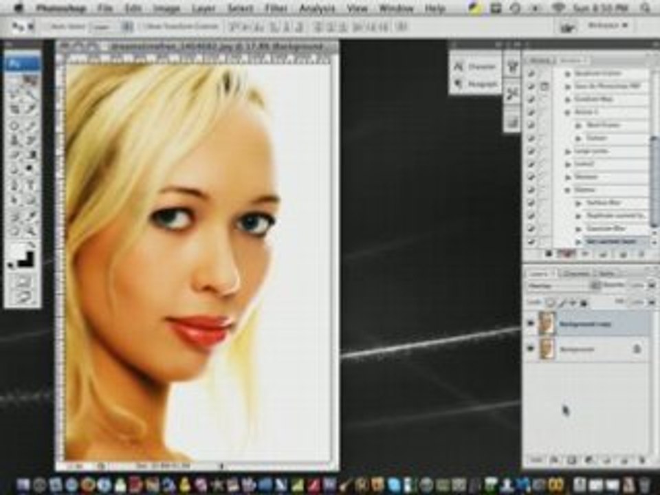
Task: Open the Workspace dropdown in options bar
Action: (607, 26)
